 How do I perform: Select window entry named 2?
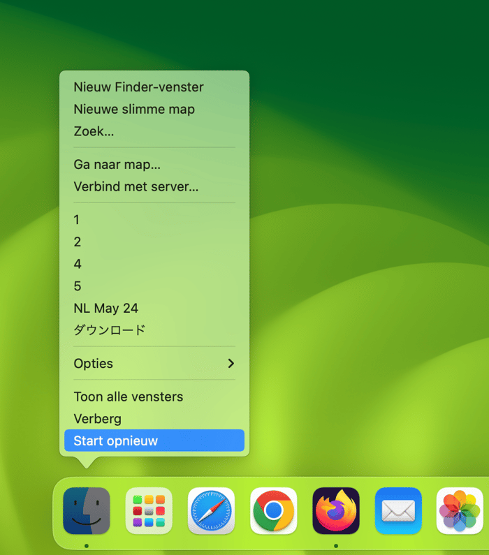click(154, 242)
